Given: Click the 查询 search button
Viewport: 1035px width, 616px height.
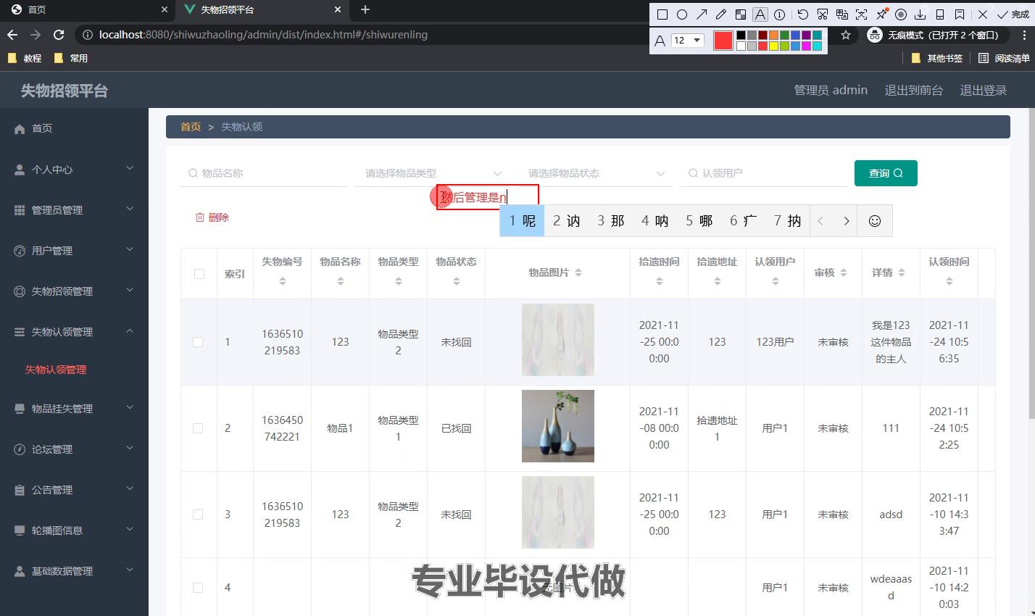Looking at the screenshot, I should point(886,173).
